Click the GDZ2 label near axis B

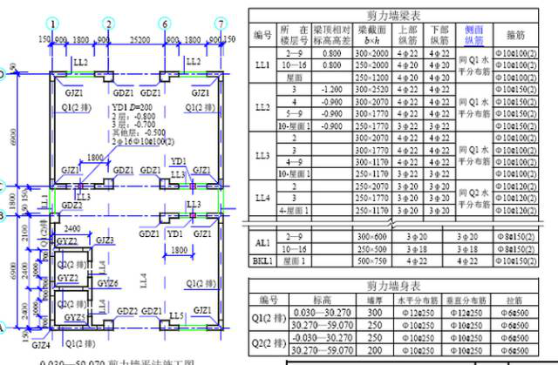[x=71, y=206]
